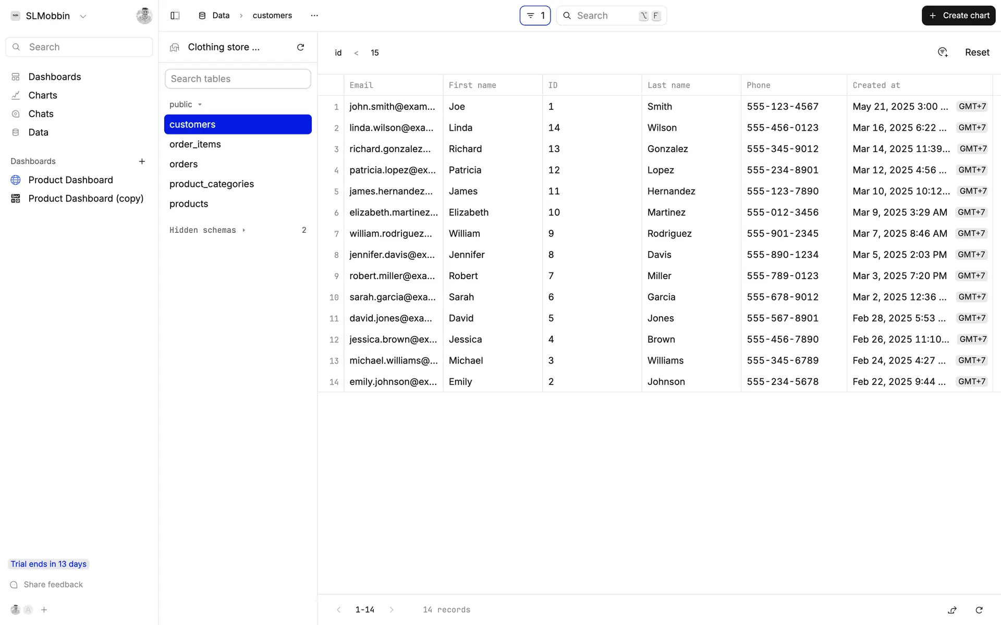Reload table data with bottom refresh icon
The image size is (1001, 625).
[x=979, y=610]
